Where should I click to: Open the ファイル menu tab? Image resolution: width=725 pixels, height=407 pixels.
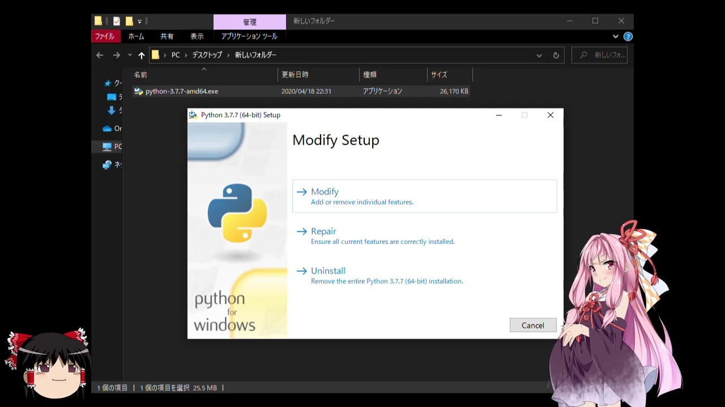(104, 36)
